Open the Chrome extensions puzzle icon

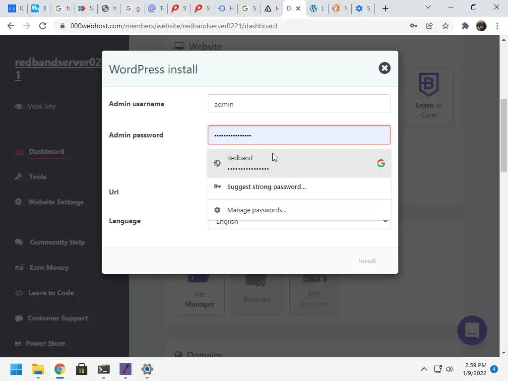(465, 26)
